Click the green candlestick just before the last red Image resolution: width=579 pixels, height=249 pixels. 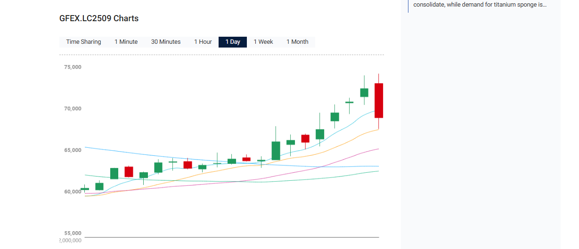click(x=364, y=92)
